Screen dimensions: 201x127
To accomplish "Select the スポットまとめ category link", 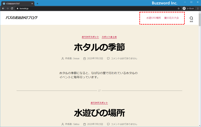I will pyautogui.click(x=109, y=37).
